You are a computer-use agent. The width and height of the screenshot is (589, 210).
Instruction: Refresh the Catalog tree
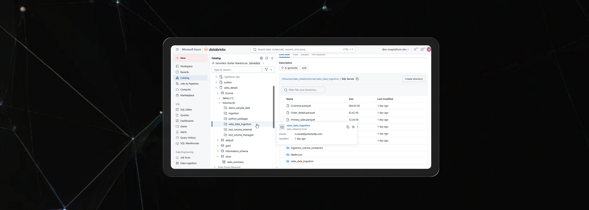pyautogui.click(x=267, y=58)
